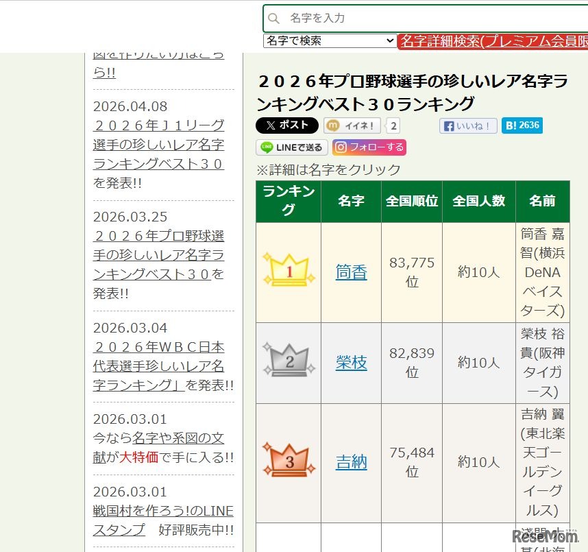
Task: Click the magnifying glass search icon
Action: (x=274, y=18)
